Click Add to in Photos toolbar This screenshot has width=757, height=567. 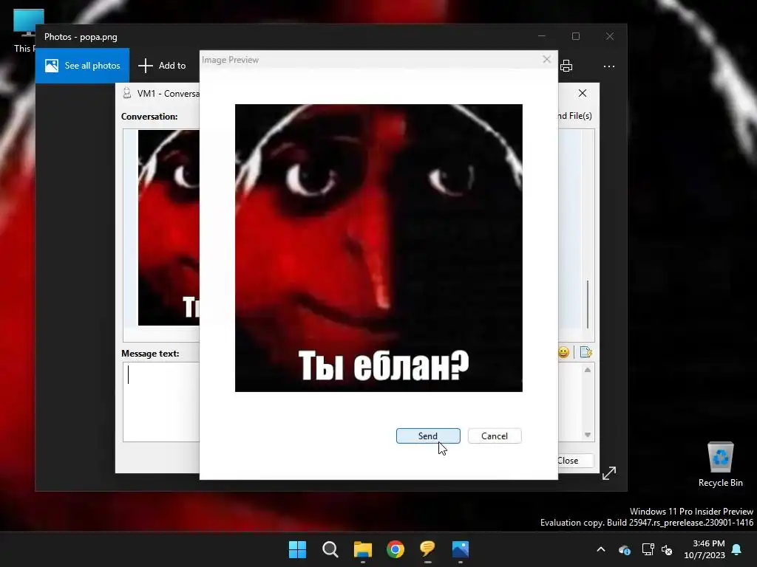[162, 66]
